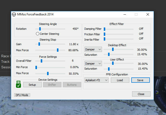Click the DFU Mode button
Viewport: 166px width, 115px height.
(22, 95)
